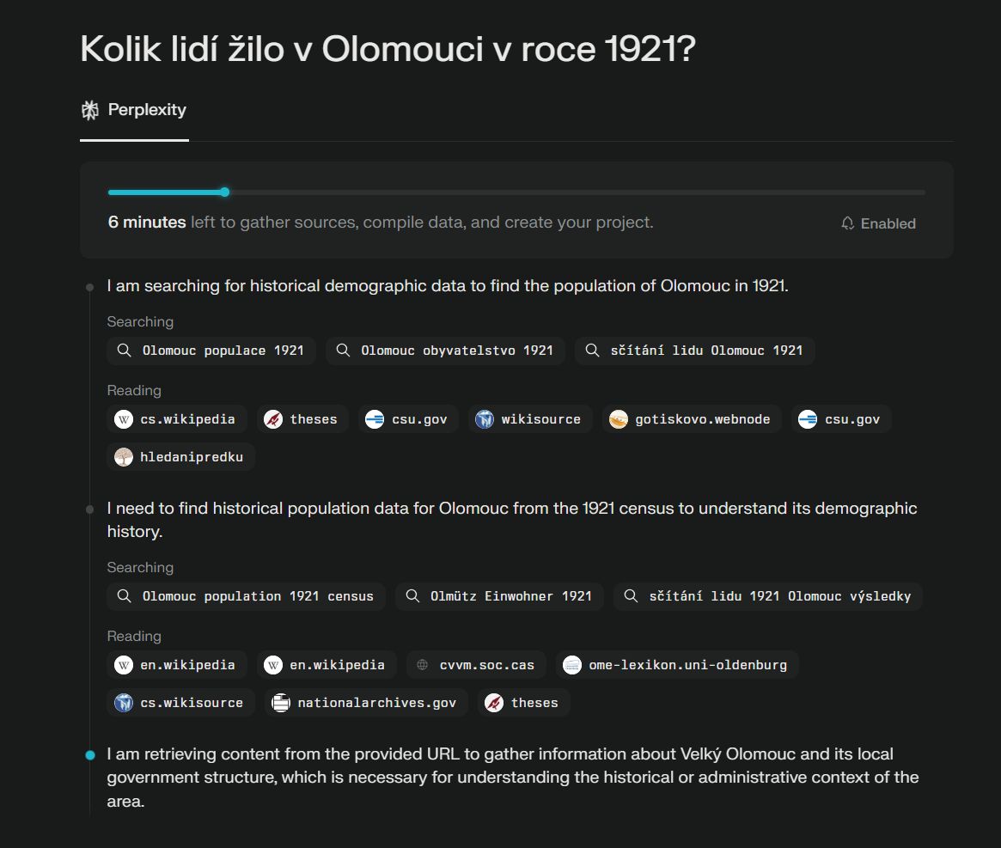
Task: Open the cs.wikisource source link
Action: 180,703
